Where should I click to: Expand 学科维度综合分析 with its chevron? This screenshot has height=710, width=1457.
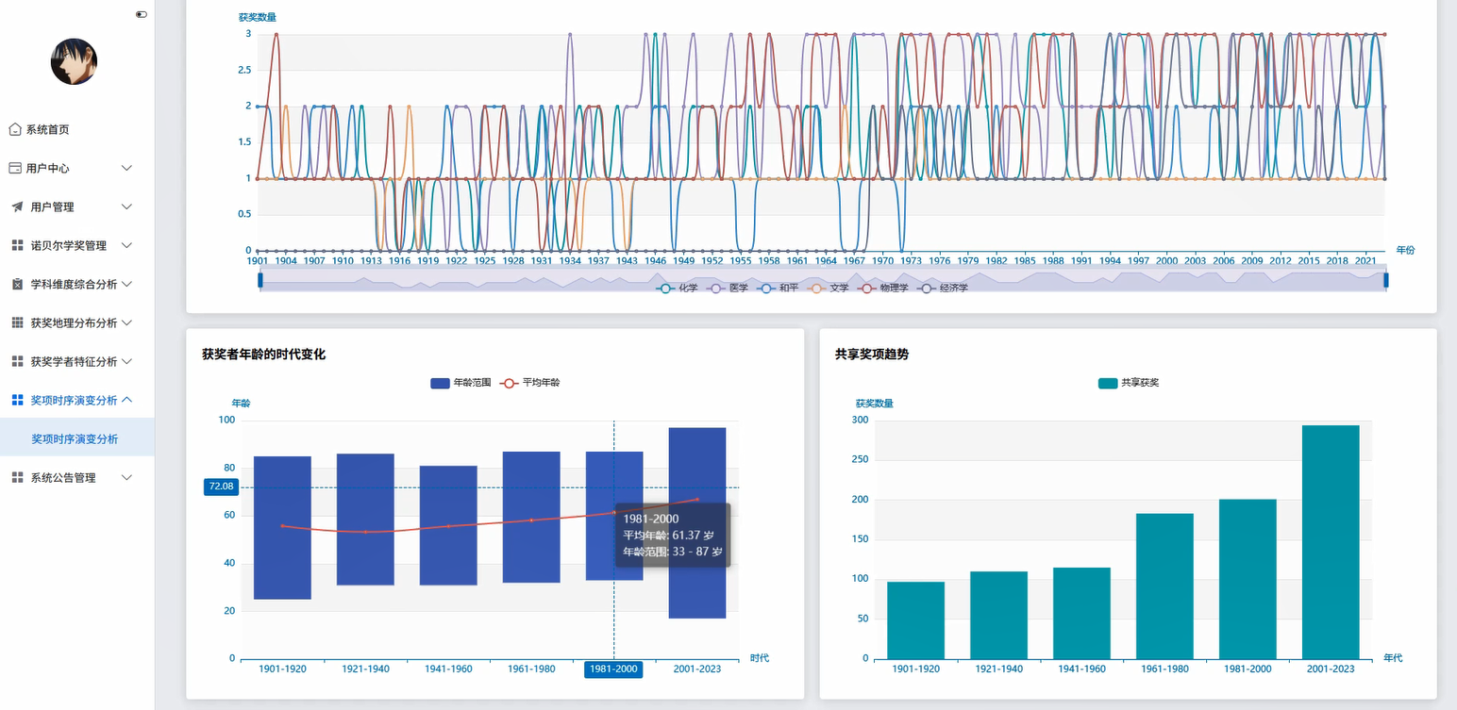(127, 284)
